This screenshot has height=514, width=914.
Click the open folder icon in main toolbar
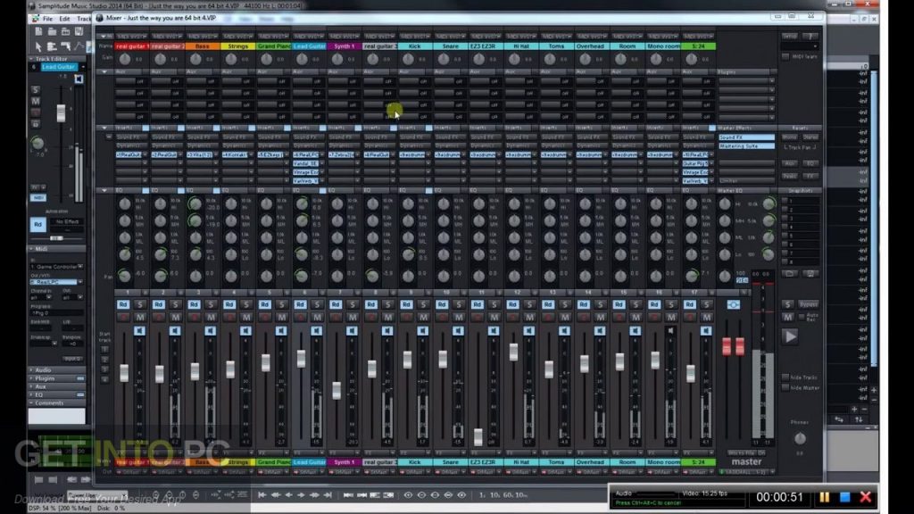pyautogui.click(x=52, y=31)
